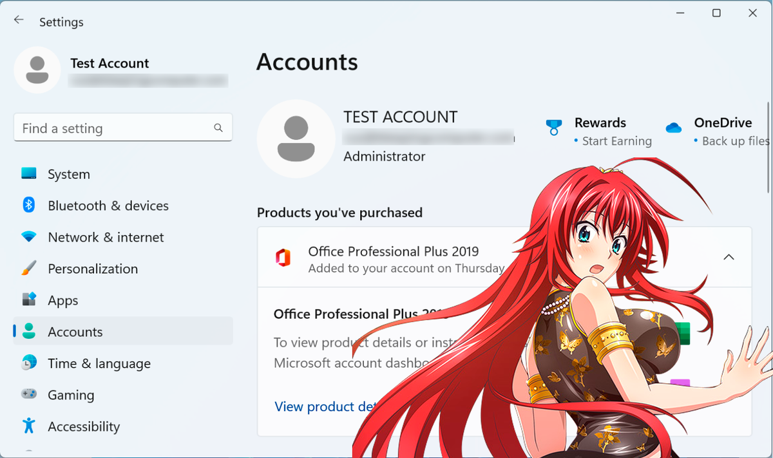Click the Network wifi icon
This screenshot has height=458, width=773.
tap(29, 237)
